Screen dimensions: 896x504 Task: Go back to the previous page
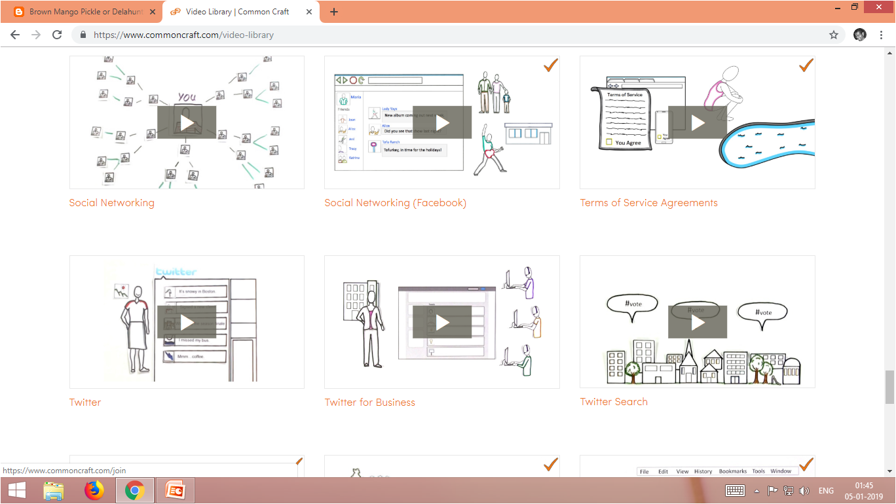tap(15, 35)
